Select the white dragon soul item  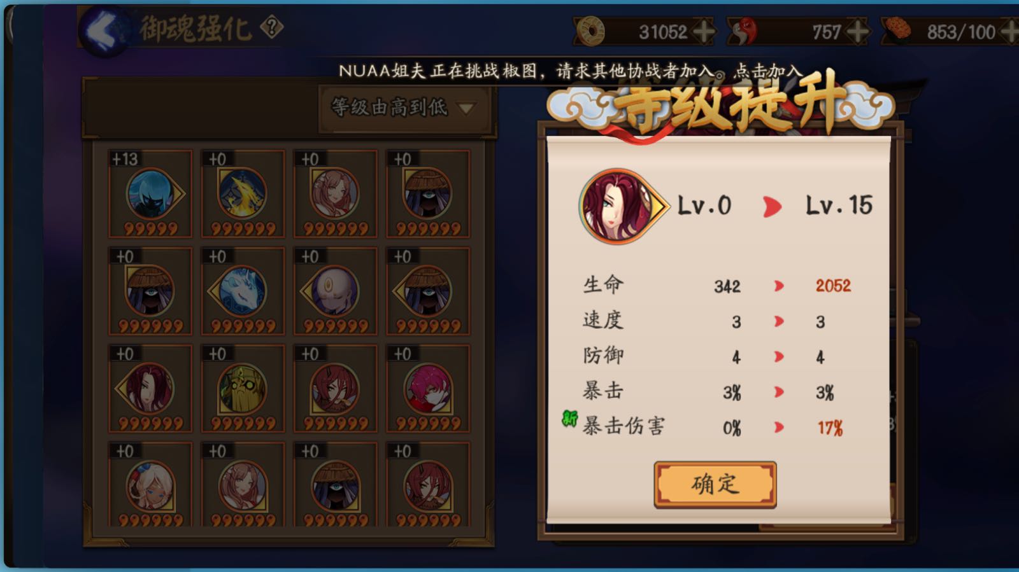[x=243, y=291]
